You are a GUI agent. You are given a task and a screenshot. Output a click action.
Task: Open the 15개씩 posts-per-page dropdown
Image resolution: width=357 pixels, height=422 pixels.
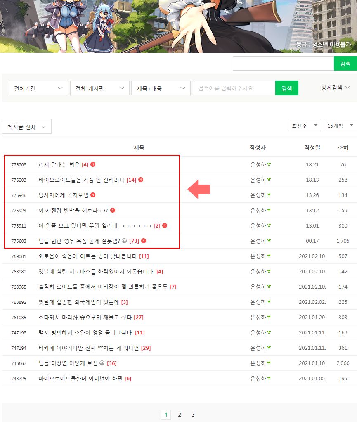coord(340,126)
